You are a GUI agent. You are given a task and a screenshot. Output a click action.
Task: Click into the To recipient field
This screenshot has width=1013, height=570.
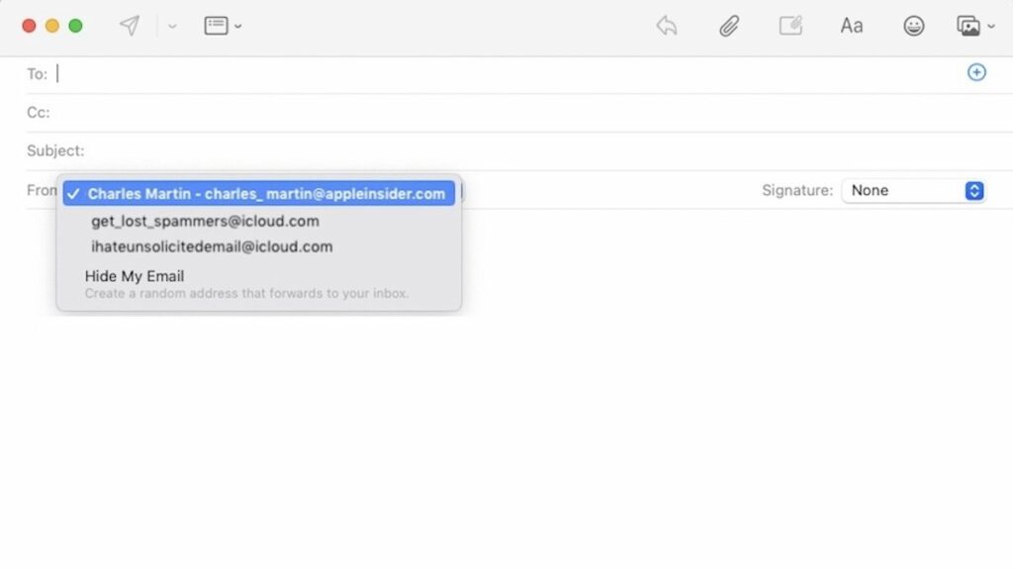click(495, 73)
